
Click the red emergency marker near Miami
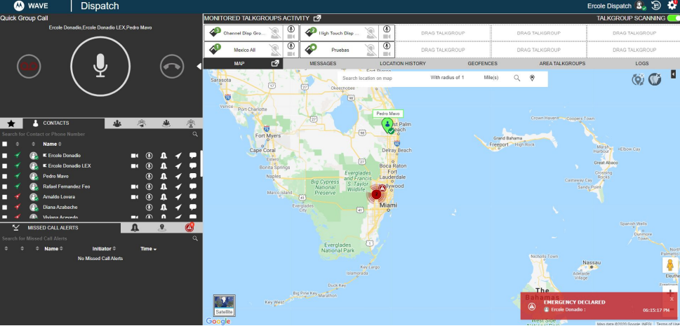coord(376,195)
